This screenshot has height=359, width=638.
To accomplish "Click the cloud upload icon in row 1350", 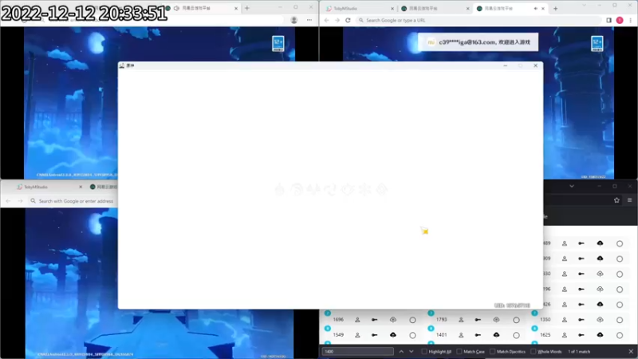I will [601, 320].
